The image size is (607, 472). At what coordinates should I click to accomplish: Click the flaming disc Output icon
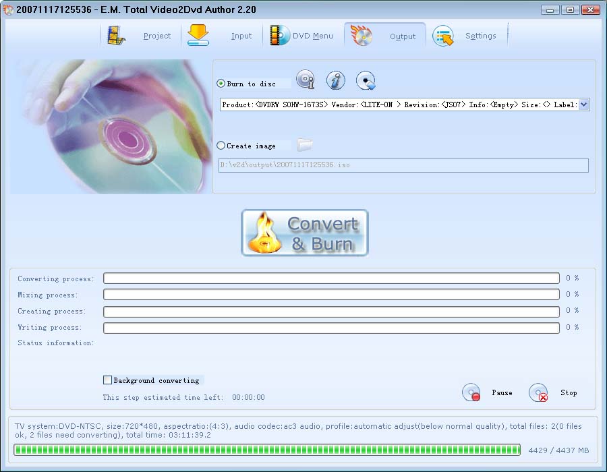point(362,36)
